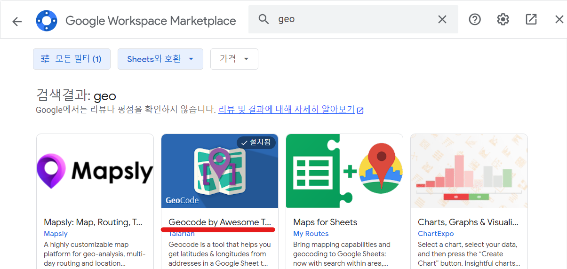The image size is (567, 269).
Task: Open the settings gear icon
Action: point(503,19)
